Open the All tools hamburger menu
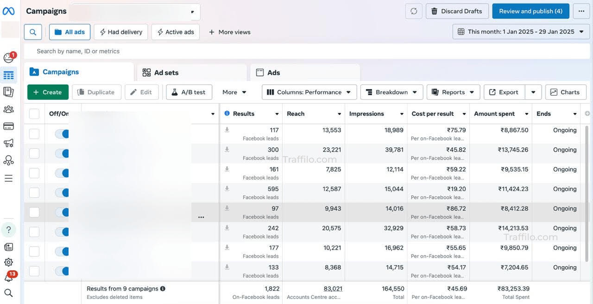593x304 pixels. click(8, 178)
